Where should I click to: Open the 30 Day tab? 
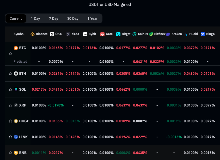[x=73, y=18]
